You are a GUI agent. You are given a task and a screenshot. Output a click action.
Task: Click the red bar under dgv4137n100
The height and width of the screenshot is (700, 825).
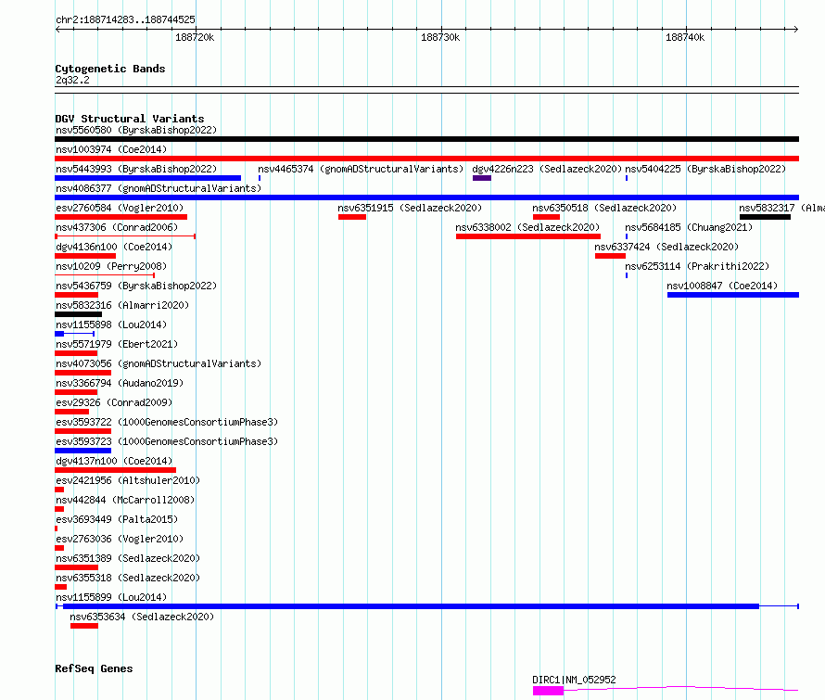click(x=115, y=470)
